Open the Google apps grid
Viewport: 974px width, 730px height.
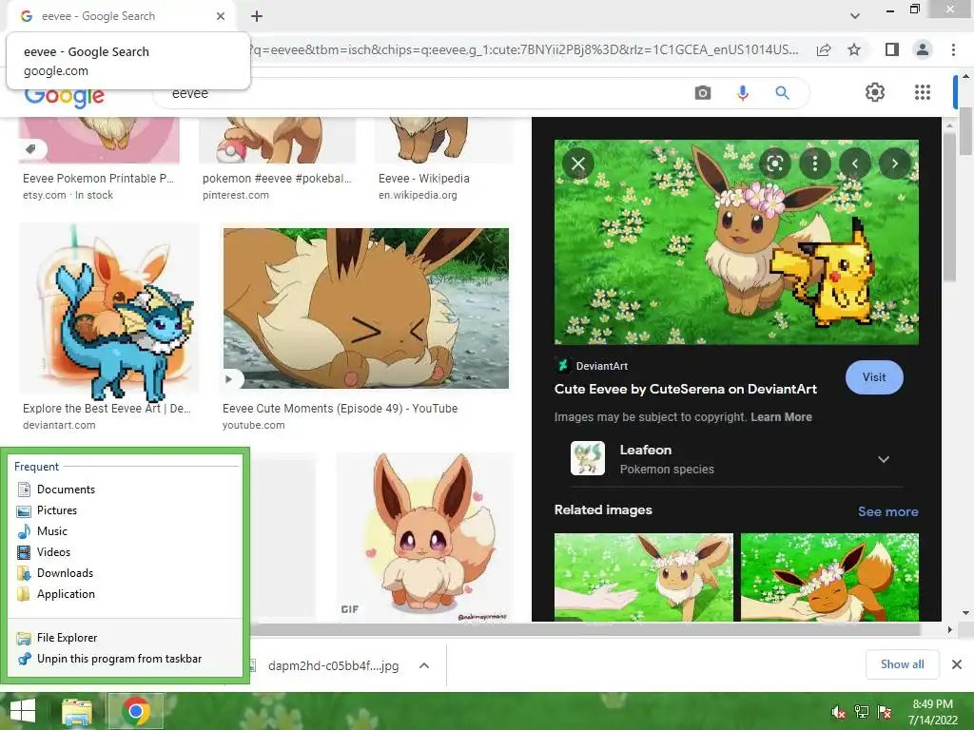point(923,92)
